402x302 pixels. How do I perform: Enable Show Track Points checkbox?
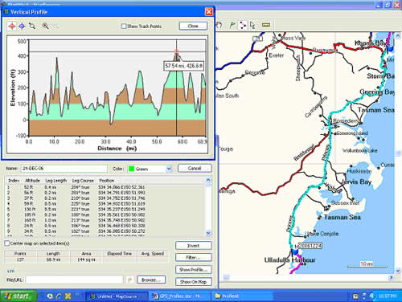[124, 27]
